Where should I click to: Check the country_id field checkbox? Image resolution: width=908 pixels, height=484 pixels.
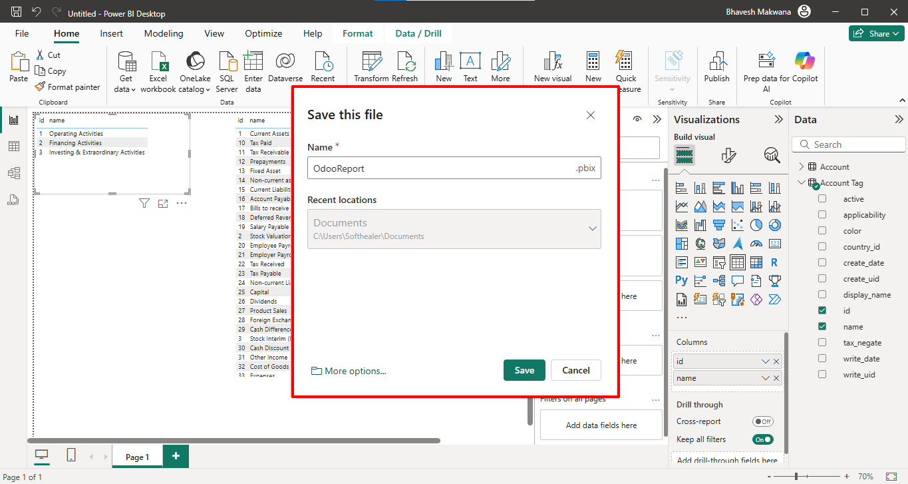point(822,247)
